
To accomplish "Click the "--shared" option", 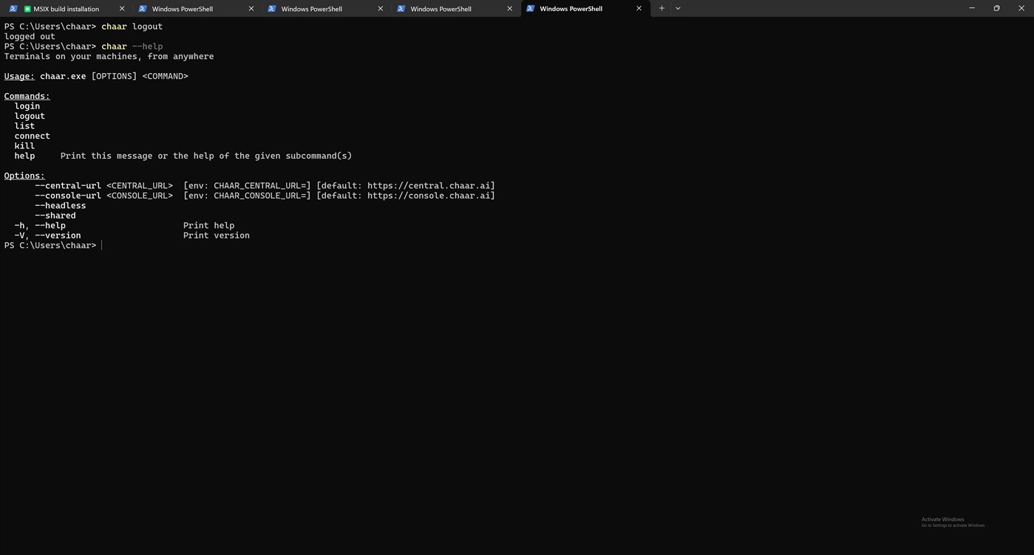I will 55,216.
